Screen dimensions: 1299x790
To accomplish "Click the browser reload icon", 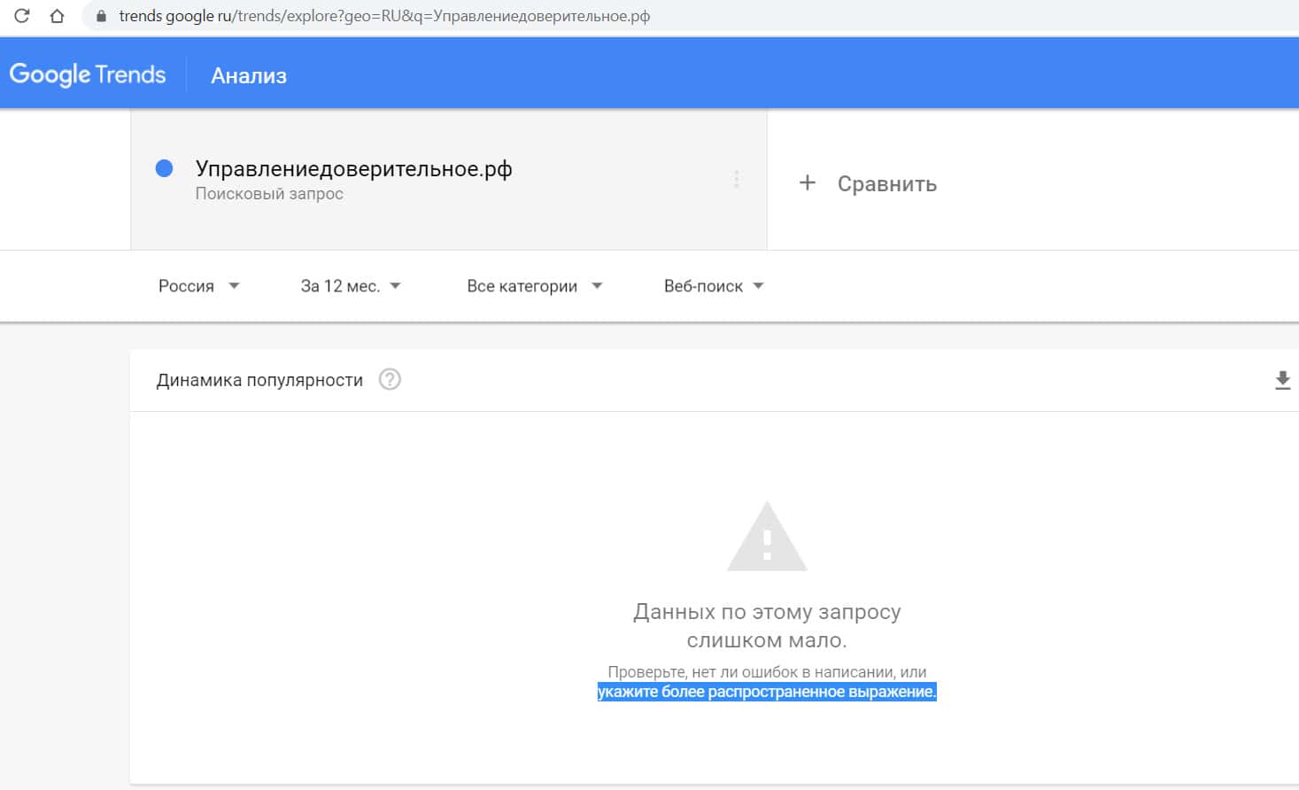I will click(x=22, y=16).
